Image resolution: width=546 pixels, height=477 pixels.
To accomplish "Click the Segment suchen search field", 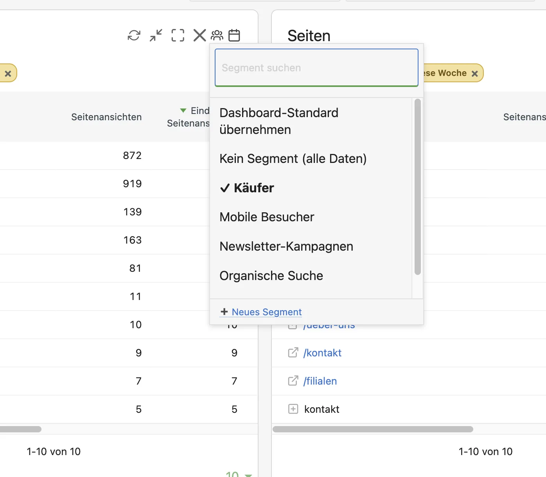I will tap(316, 68).
